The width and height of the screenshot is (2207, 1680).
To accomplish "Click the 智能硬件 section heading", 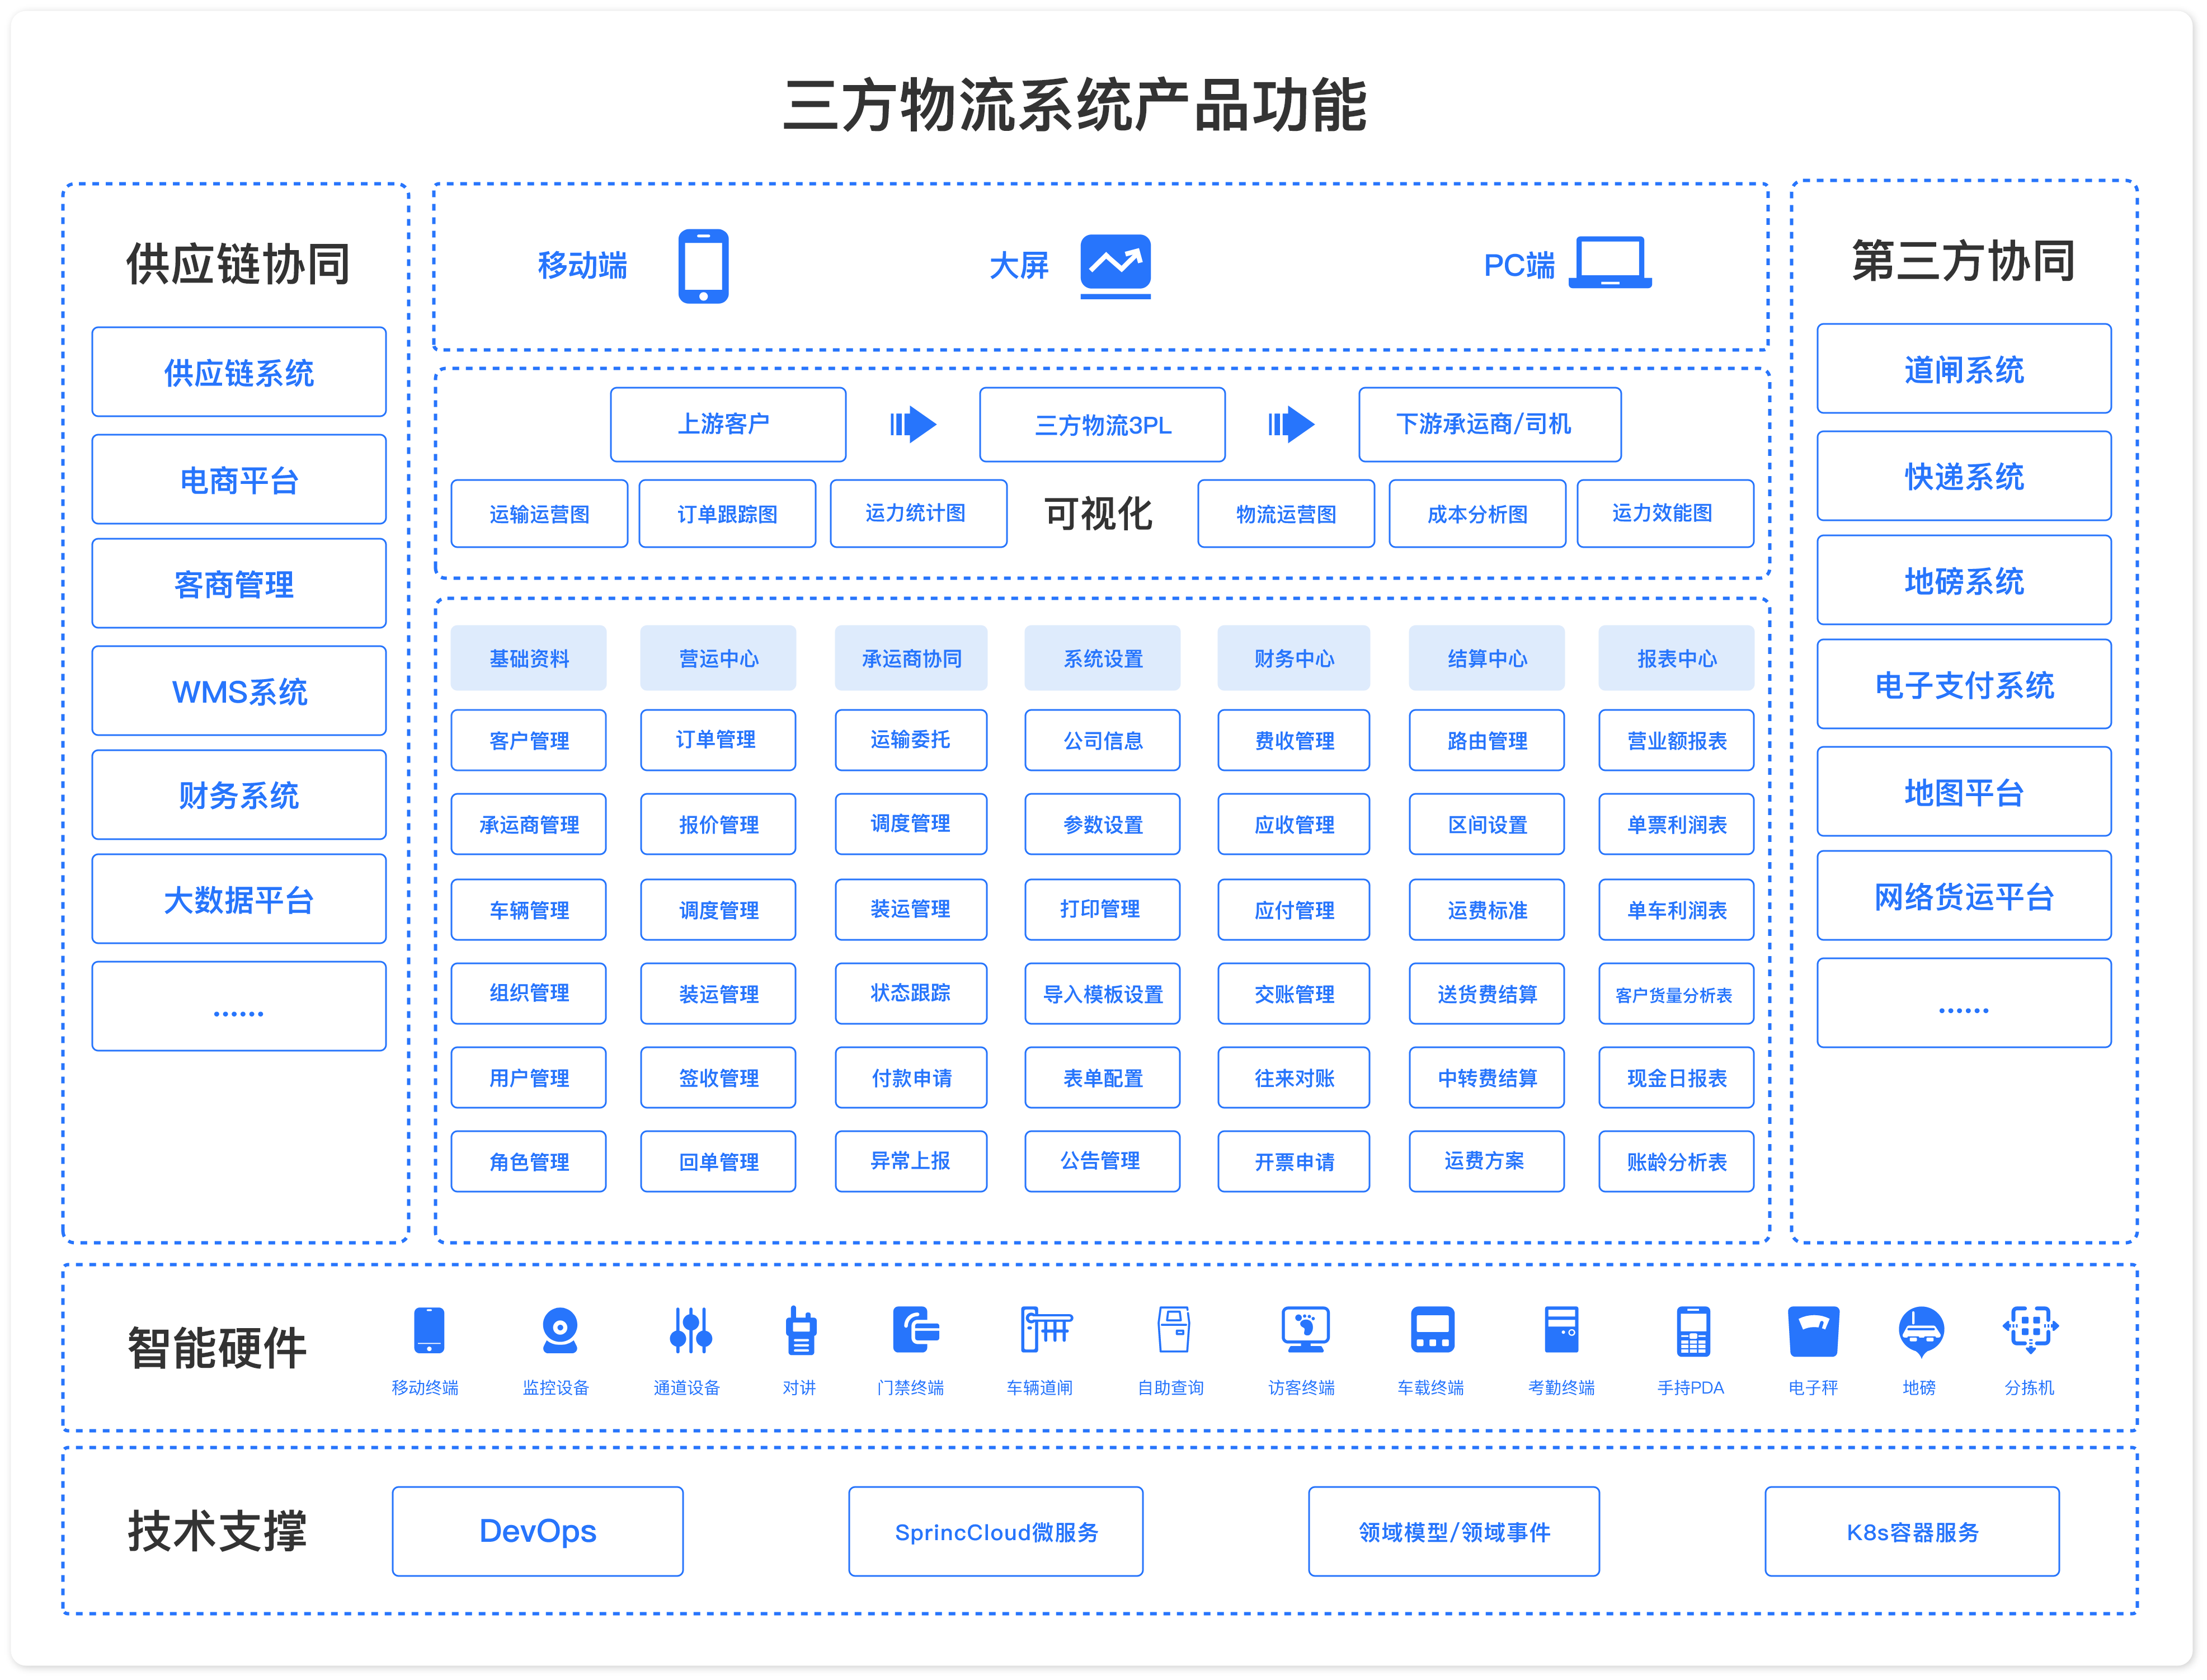I will [217, 1348].
